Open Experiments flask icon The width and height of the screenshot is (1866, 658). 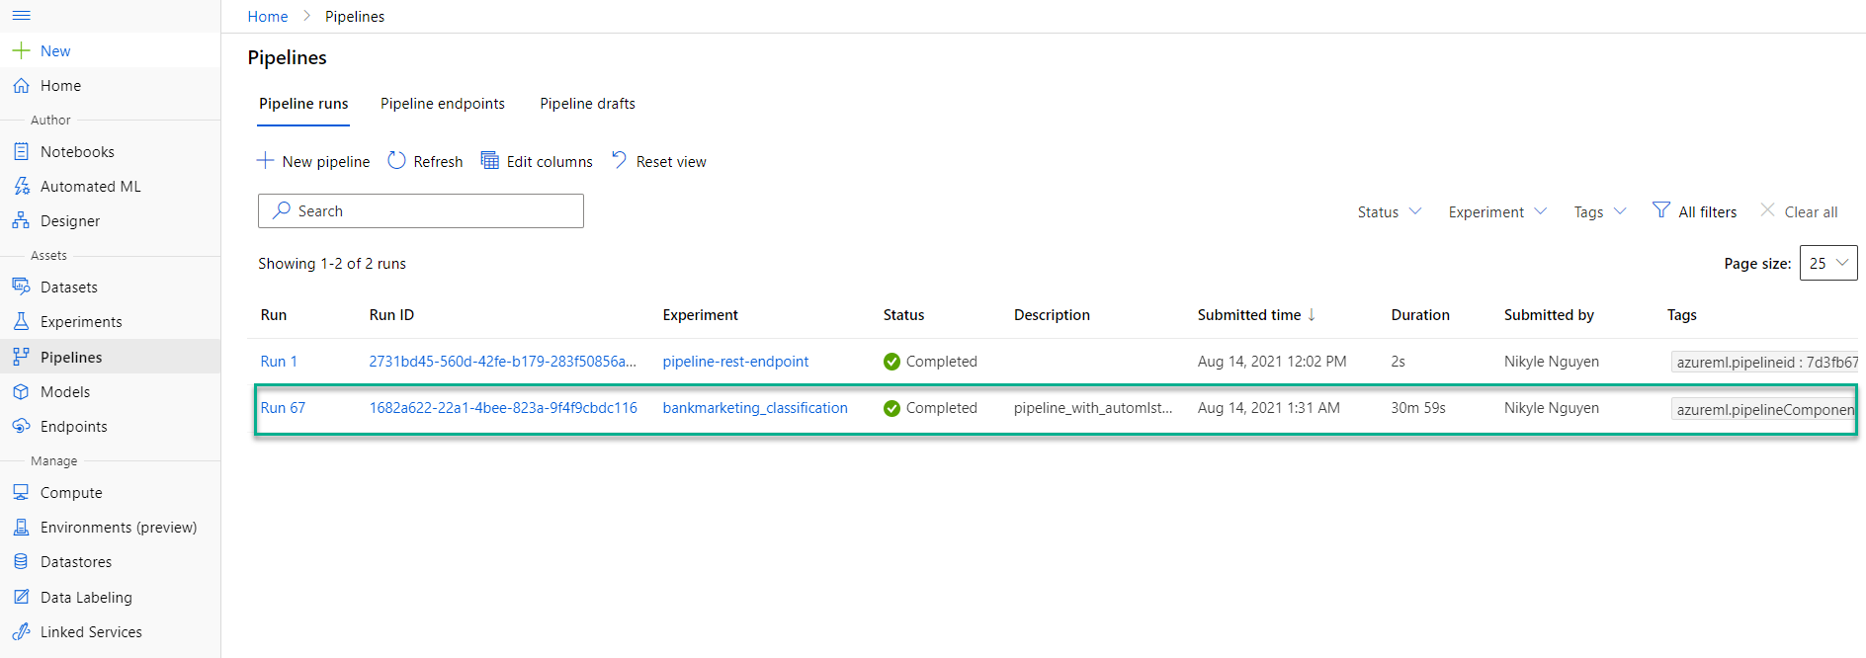pos(21,321)
